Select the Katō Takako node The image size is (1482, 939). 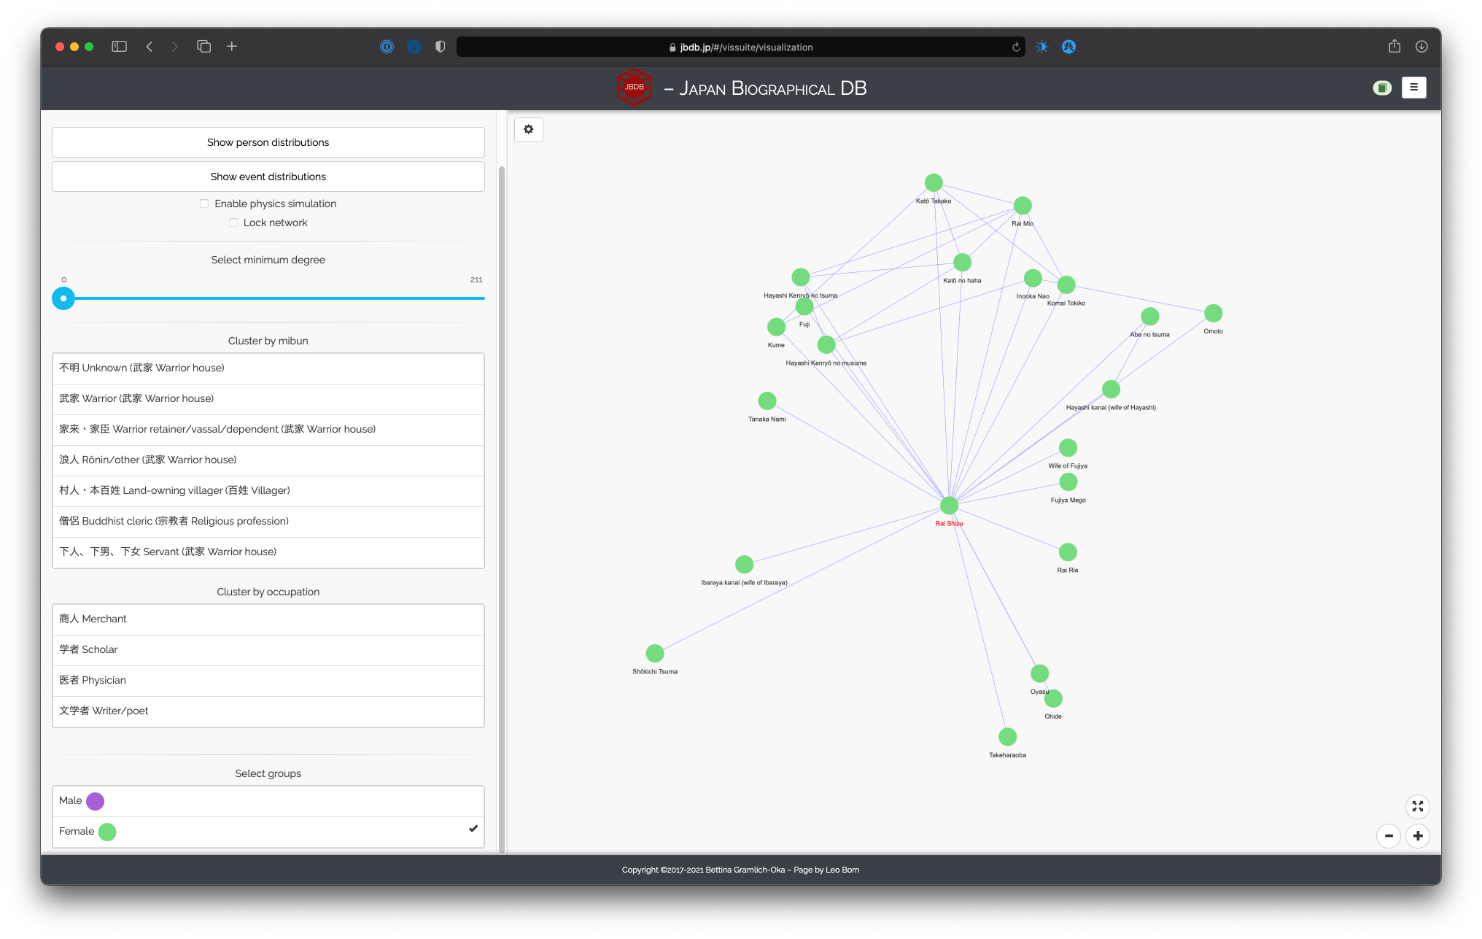pyautogui.click(x=934, y=182)
